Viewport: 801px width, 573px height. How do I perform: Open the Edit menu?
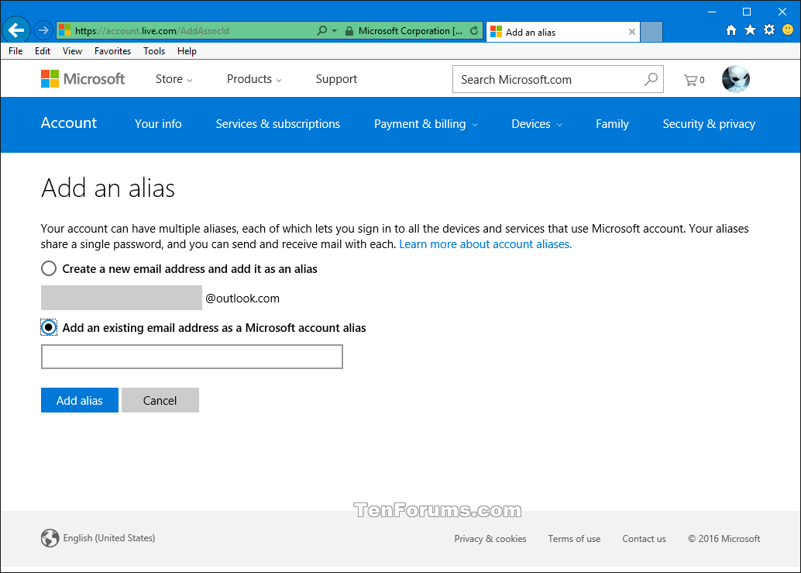click(43, 51)
